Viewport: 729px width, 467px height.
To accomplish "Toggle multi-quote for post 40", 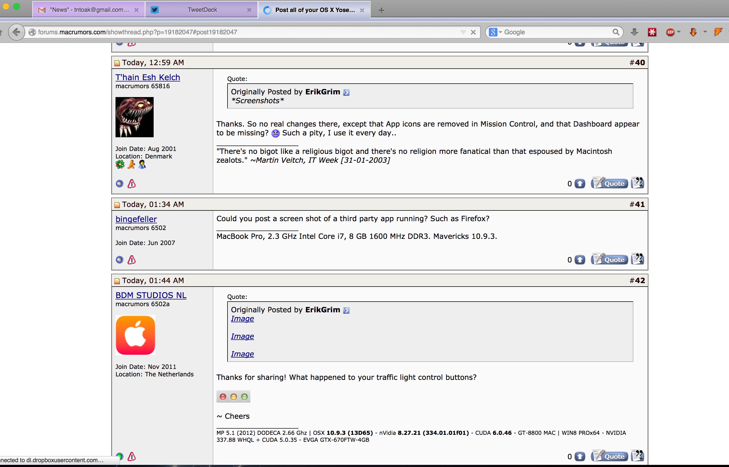I will pos(638,183).
